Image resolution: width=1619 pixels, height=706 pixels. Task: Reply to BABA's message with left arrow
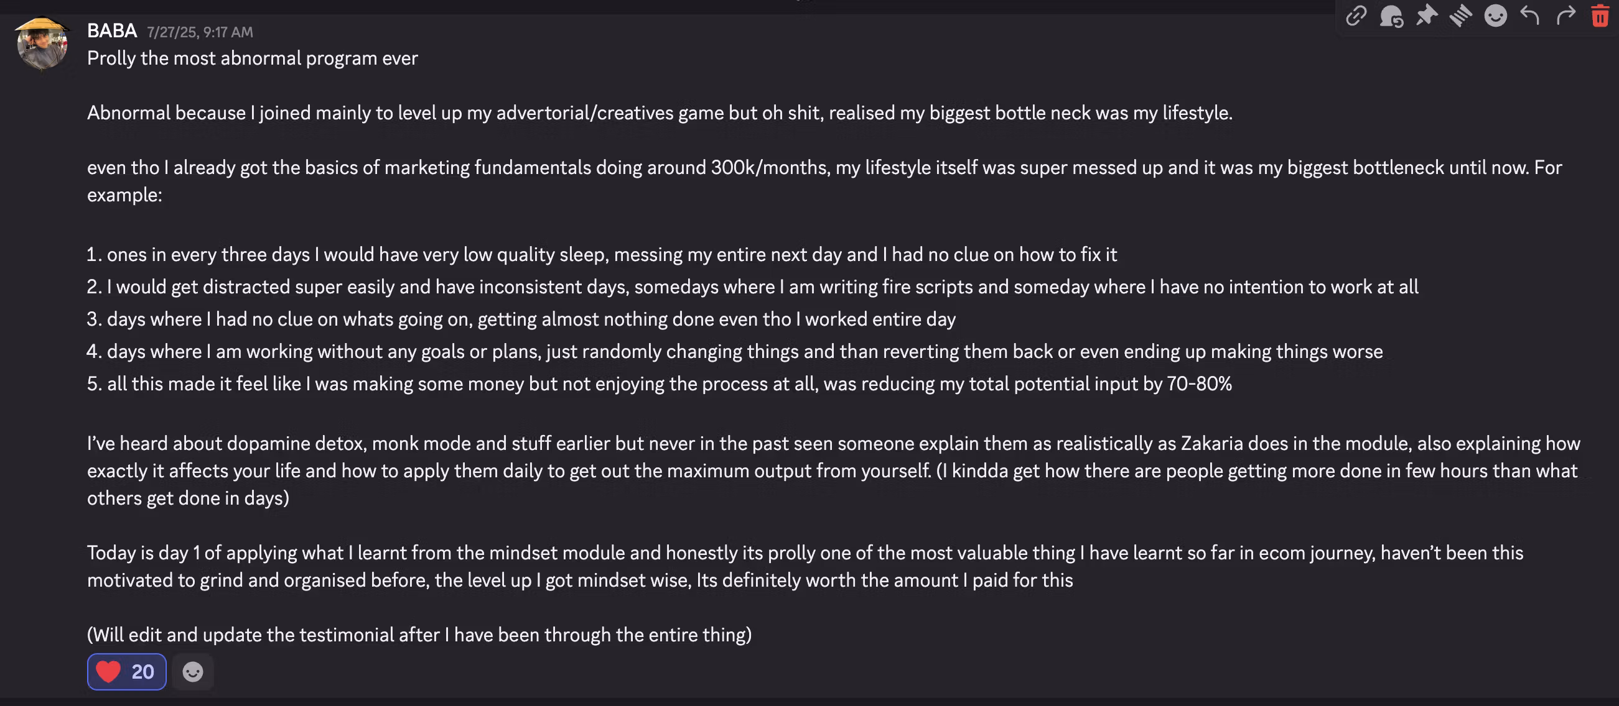pos(1530,16)
